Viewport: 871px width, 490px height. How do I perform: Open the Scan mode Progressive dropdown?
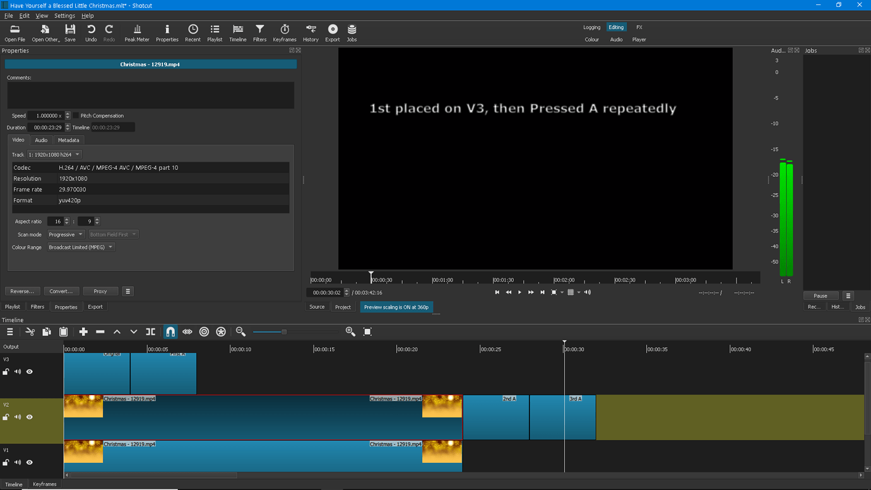point(66,234)
